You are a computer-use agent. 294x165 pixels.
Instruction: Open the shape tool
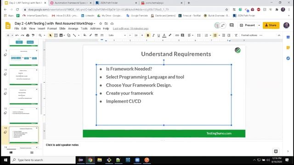tap(69, 35)
